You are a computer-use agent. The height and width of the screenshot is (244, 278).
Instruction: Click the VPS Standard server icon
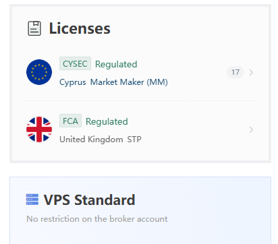point(32,200)
